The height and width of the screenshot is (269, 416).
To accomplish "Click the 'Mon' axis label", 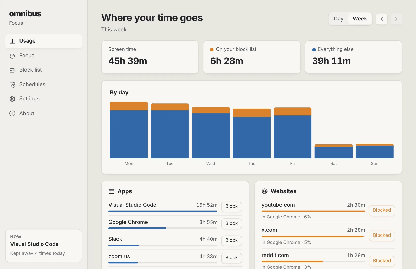I will [129, 163].
